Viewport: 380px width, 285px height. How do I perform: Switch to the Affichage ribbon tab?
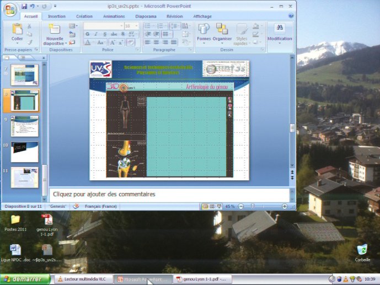click(x=202, y=16)
